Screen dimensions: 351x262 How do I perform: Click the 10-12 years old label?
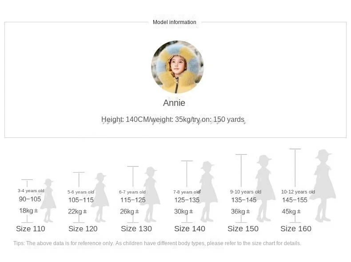(298, 192)
